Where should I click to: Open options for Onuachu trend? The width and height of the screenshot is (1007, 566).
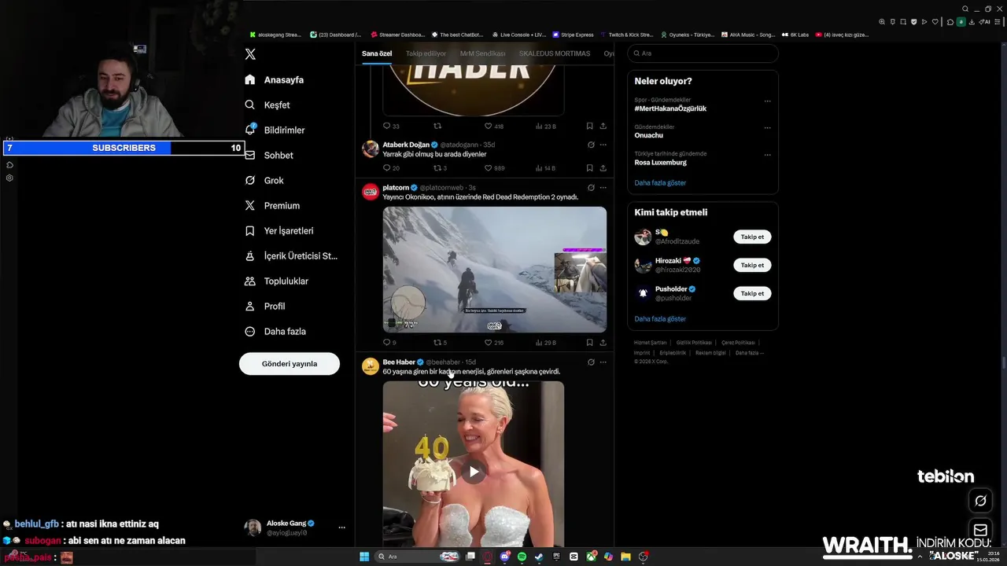[767, 128]
